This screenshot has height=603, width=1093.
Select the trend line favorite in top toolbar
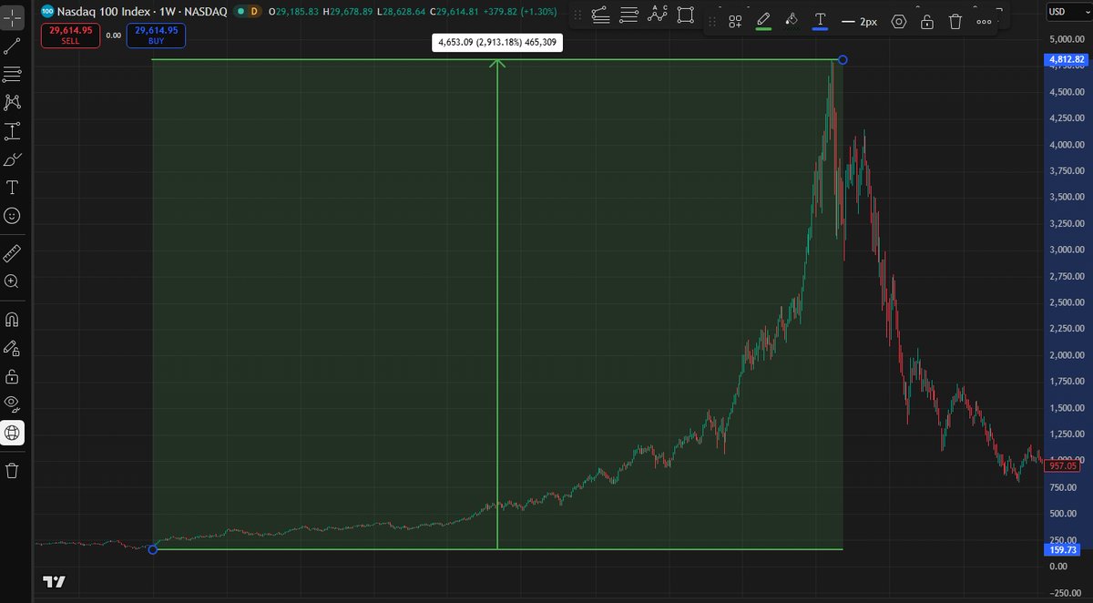(x=600, y=15)
